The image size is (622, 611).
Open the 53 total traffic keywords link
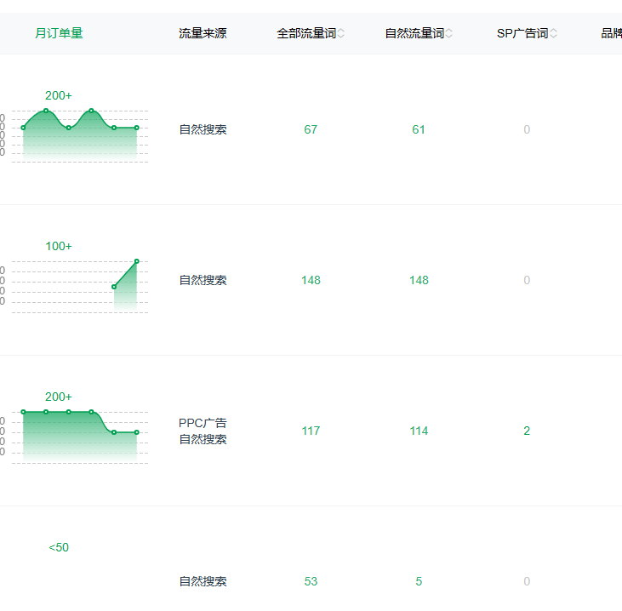click(311, 581)
